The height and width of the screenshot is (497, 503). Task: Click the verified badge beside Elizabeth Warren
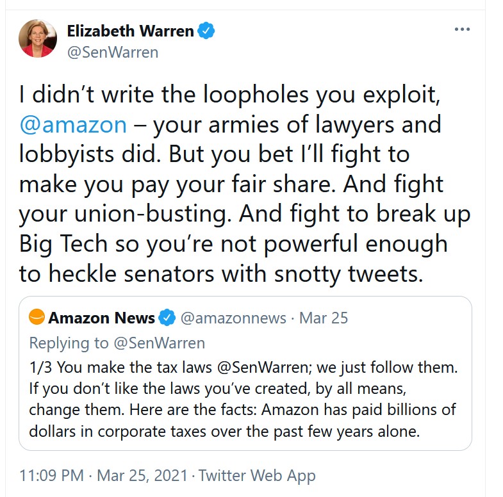coord(206,30)
